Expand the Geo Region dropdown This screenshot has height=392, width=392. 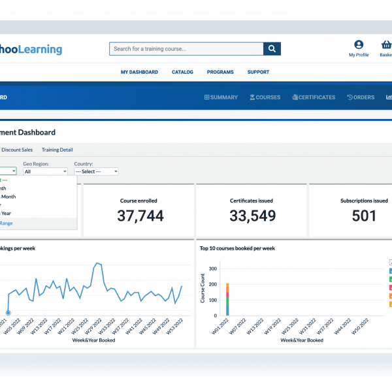point(45,171)
